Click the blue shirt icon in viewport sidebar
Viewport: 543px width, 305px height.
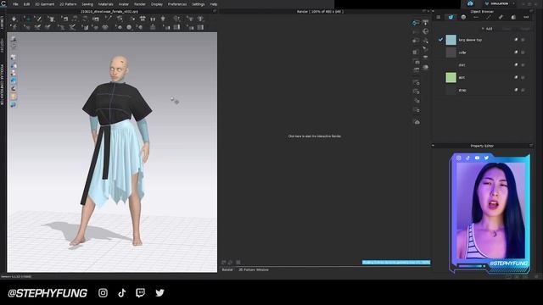(x=14, y=80)
